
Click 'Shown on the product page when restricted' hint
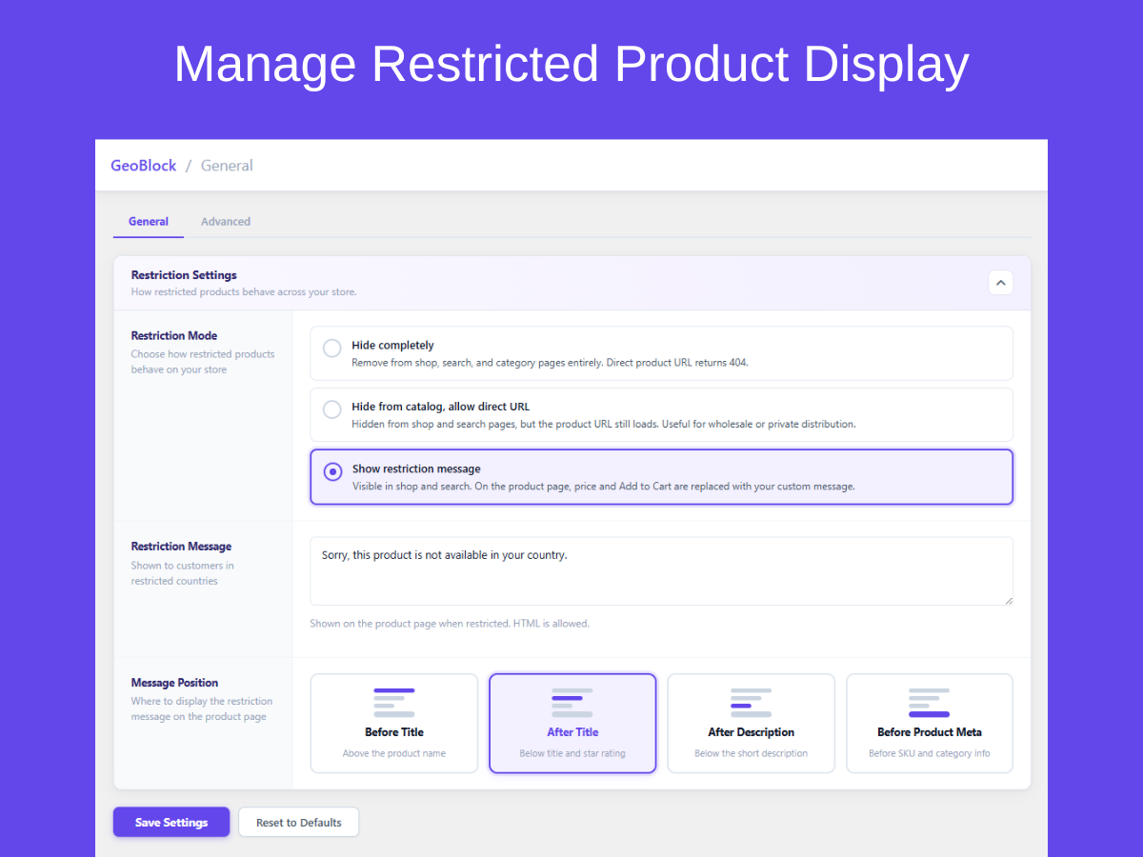pos(450,624)
